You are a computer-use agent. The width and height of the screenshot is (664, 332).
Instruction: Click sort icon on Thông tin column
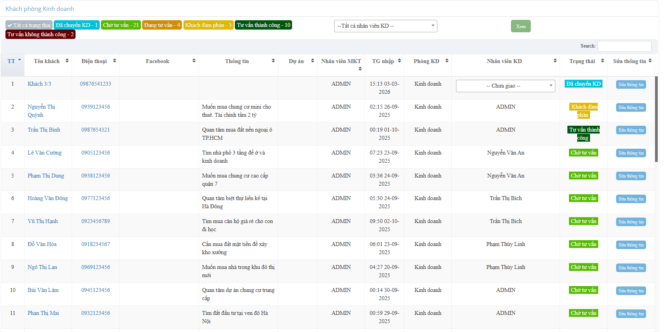click(x=273, y=61)
